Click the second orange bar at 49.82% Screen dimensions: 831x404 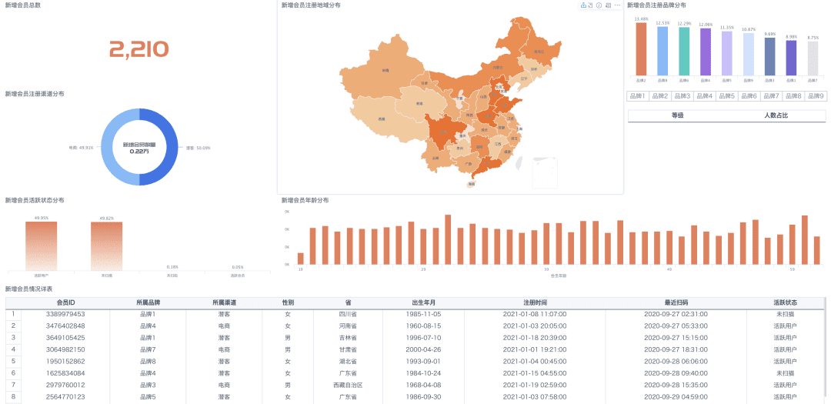106,246
